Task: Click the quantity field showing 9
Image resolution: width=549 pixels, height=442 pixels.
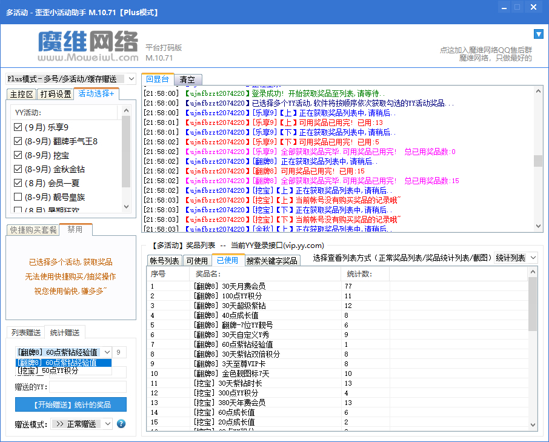Action: 119,352
